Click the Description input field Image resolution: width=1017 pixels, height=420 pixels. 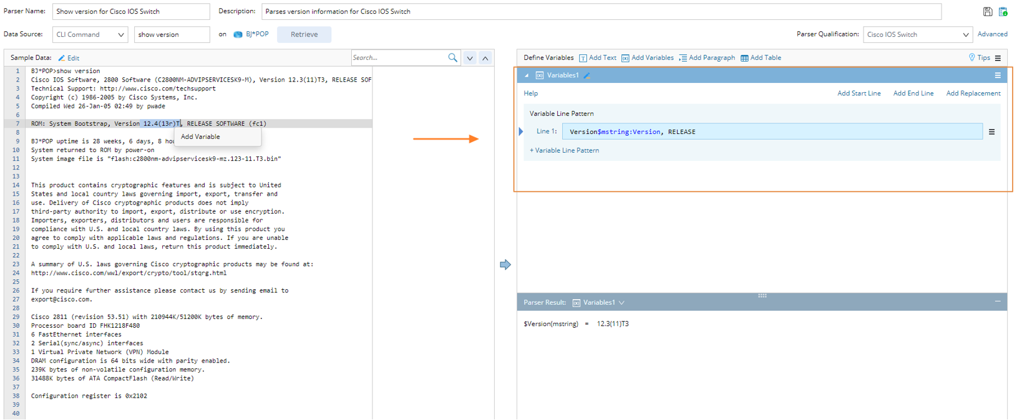point(601,11)
